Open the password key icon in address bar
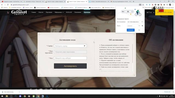Image resolution: width=175 pixels, height=98 pixels. coord(140,5)
